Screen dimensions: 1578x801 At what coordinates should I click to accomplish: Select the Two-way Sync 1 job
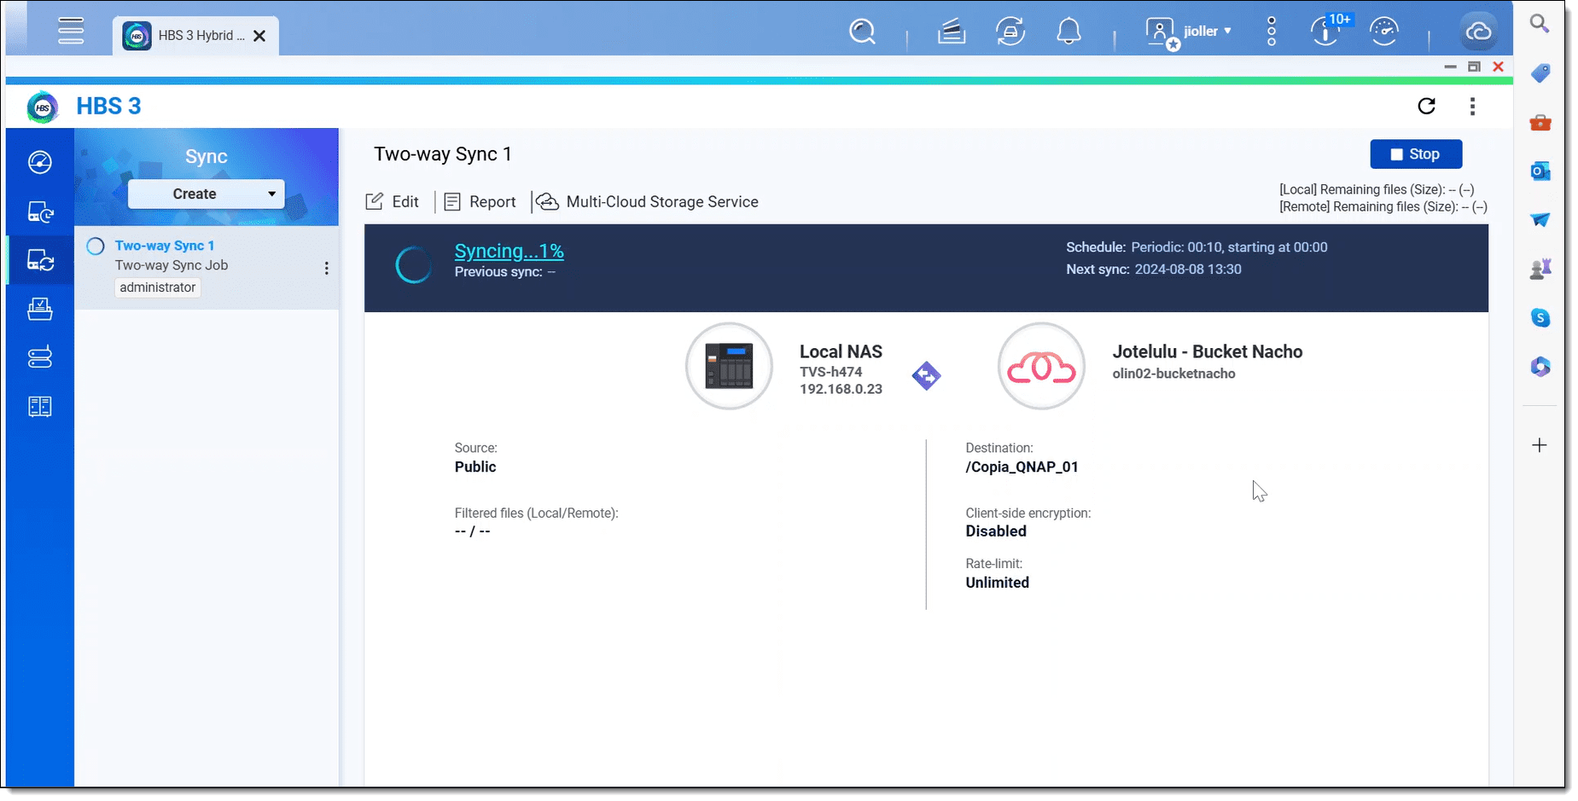point(207,267)
